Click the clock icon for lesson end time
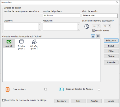 (87, 26)
